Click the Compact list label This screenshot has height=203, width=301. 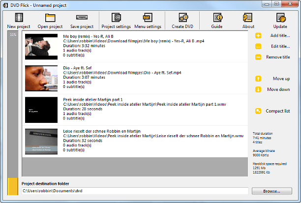(x=278, y=111)
